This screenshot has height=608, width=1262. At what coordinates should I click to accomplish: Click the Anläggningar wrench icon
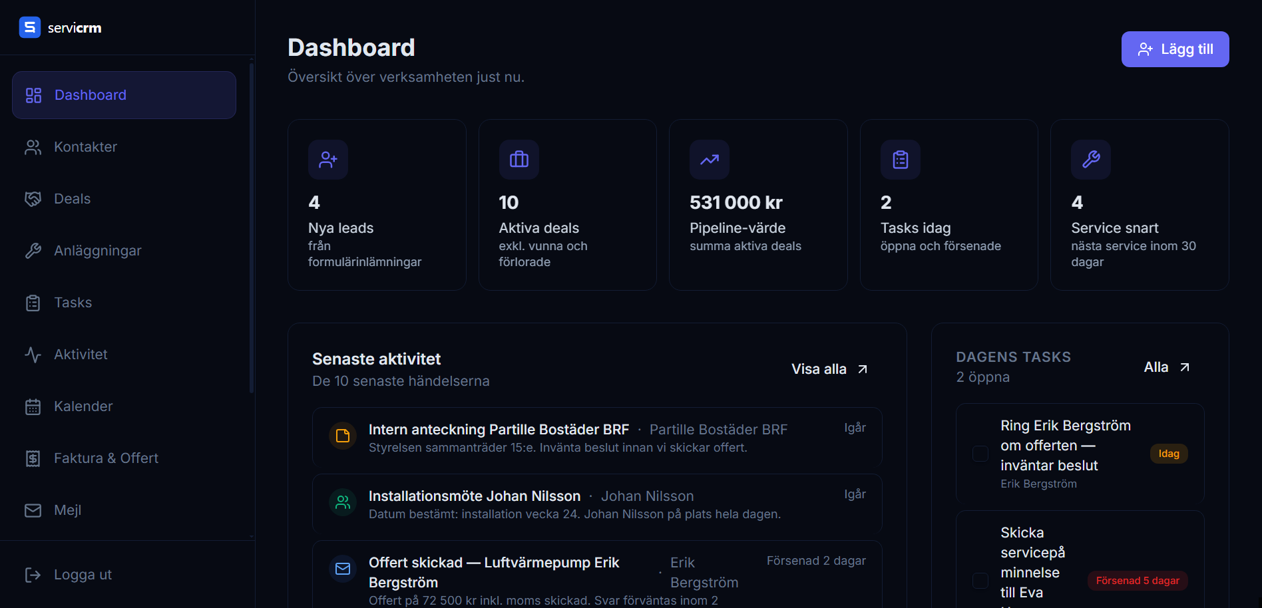pyautogui.click(x=33, y=251)
